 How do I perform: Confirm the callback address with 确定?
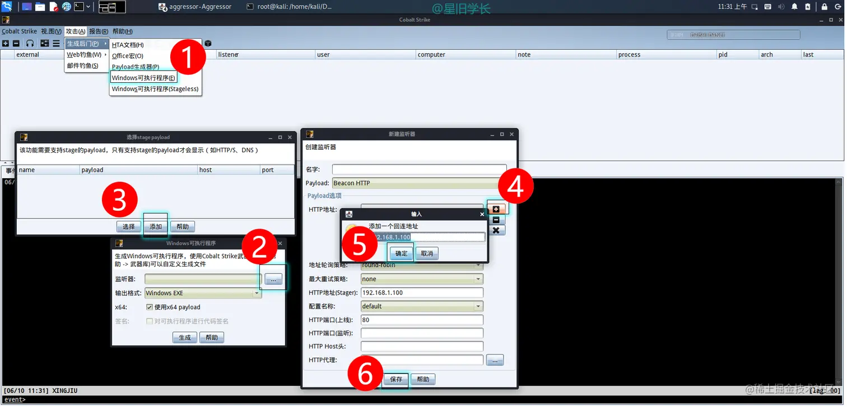coord(402,253)
